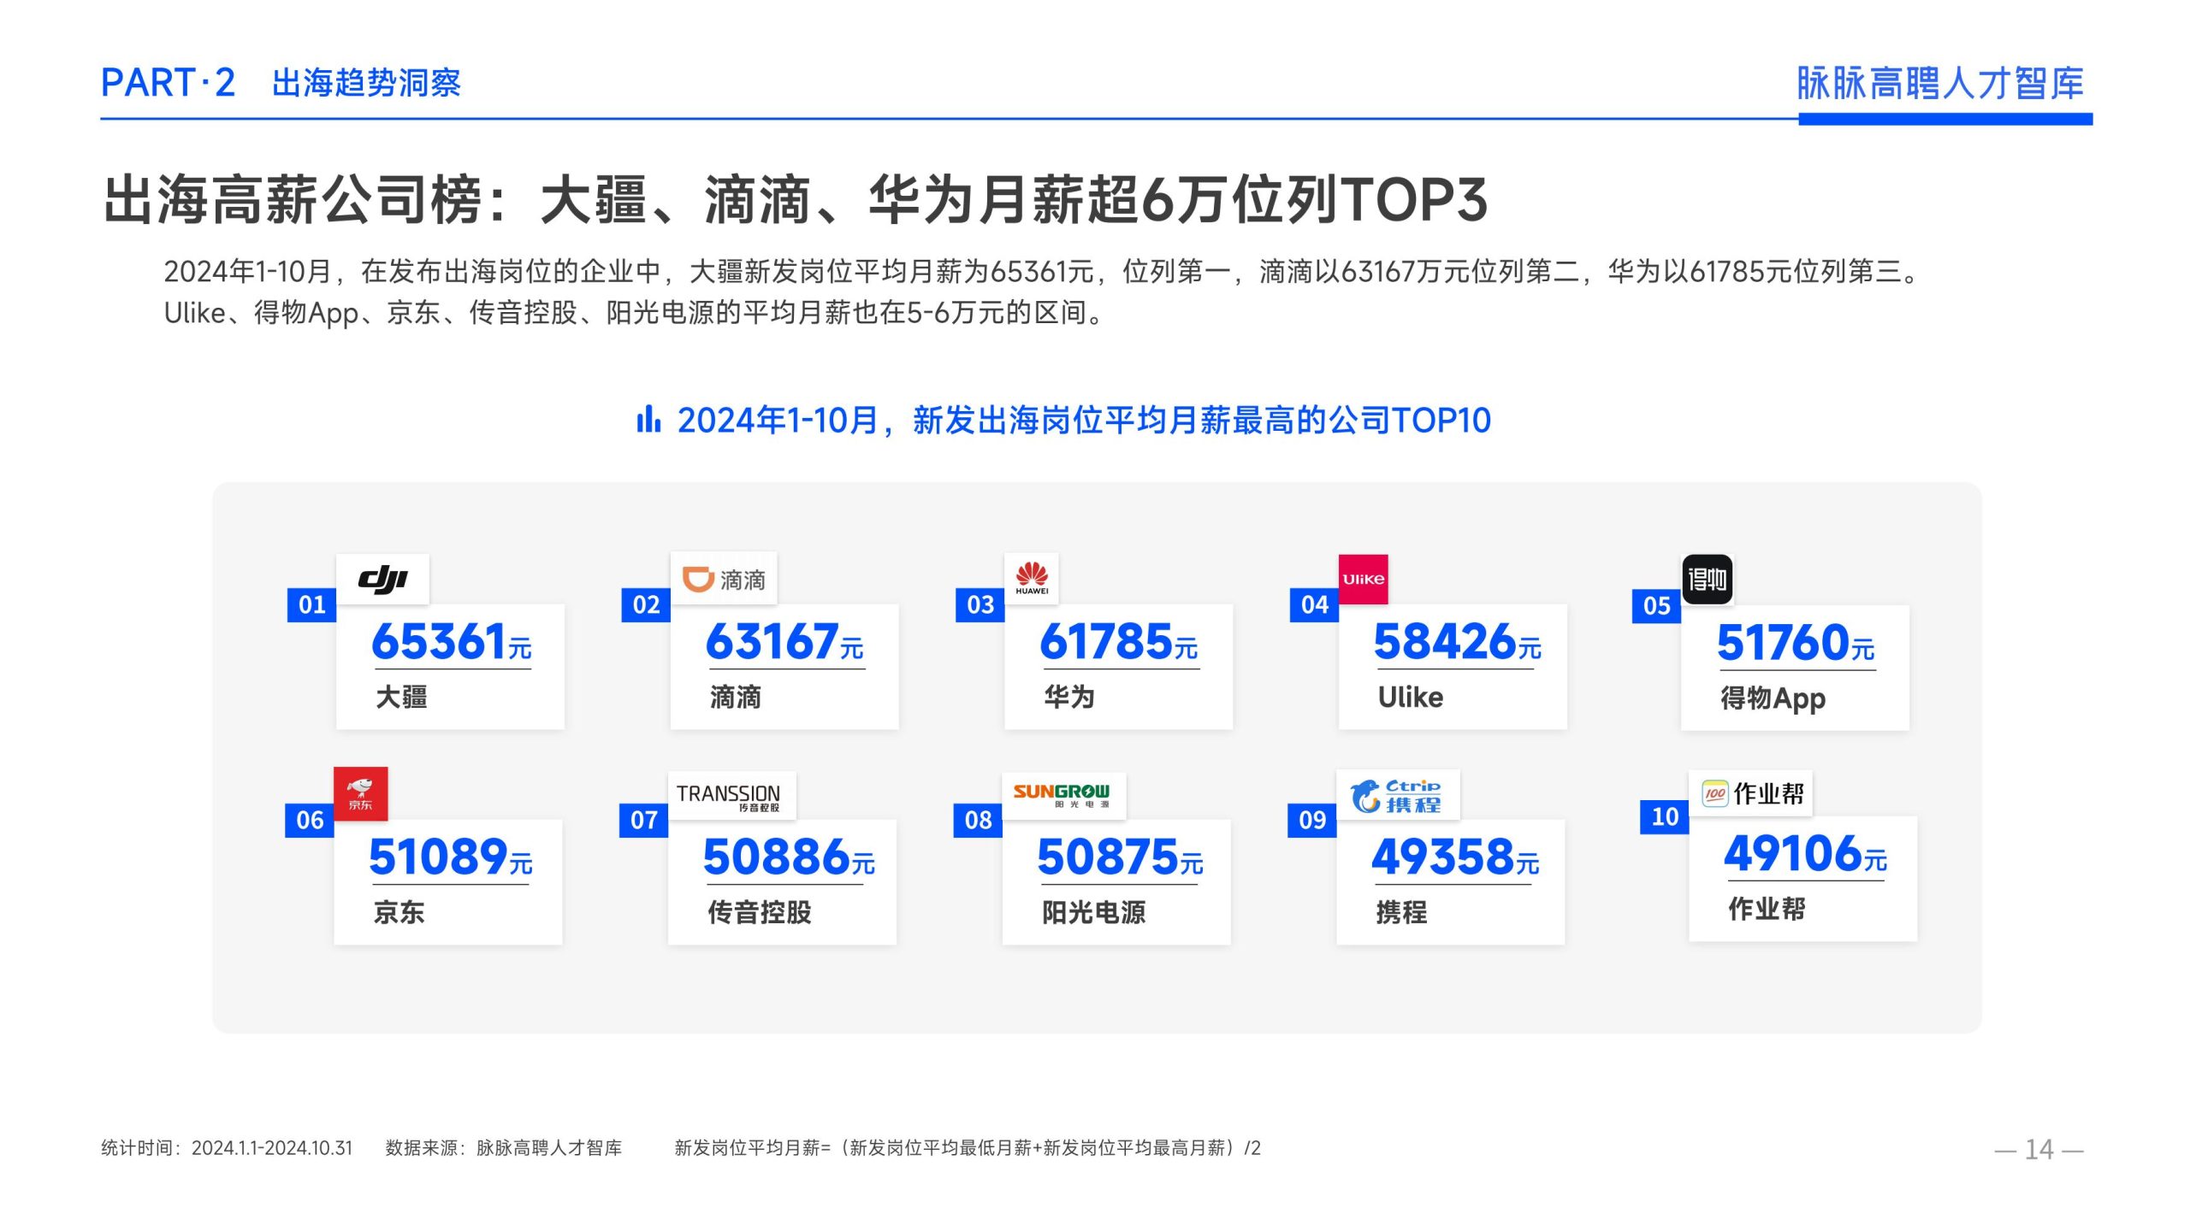
Task: Click the 65361元 salary figure
Action: click(x=451, y=642)
